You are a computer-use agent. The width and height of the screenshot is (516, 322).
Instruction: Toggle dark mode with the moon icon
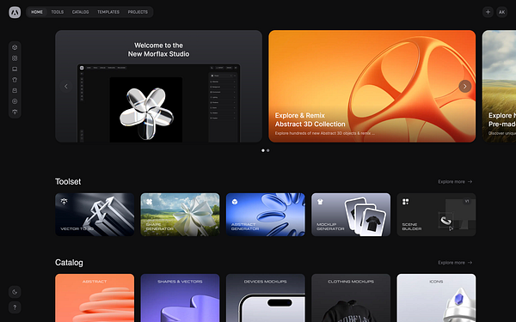(15, 292)
